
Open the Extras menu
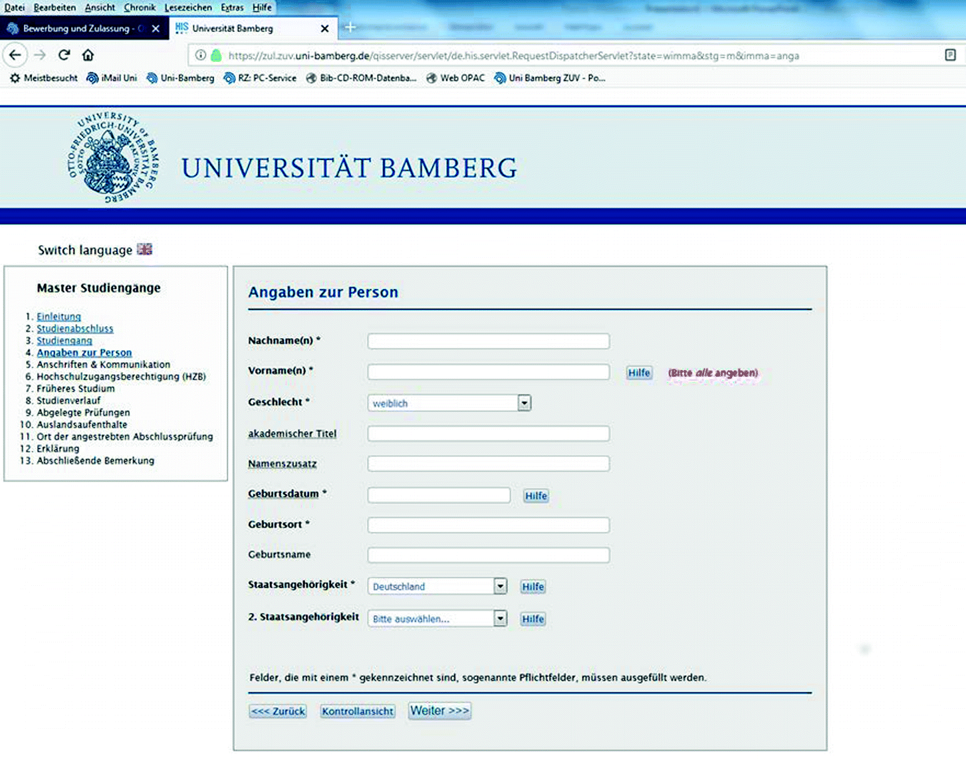232,7
